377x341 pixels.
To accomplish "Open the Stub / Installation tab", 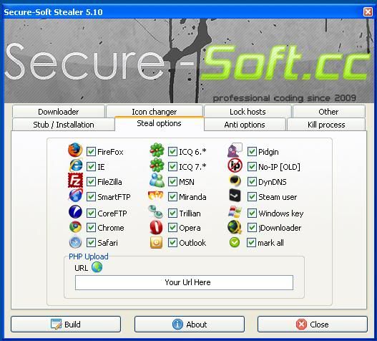I will click(64, 125).
